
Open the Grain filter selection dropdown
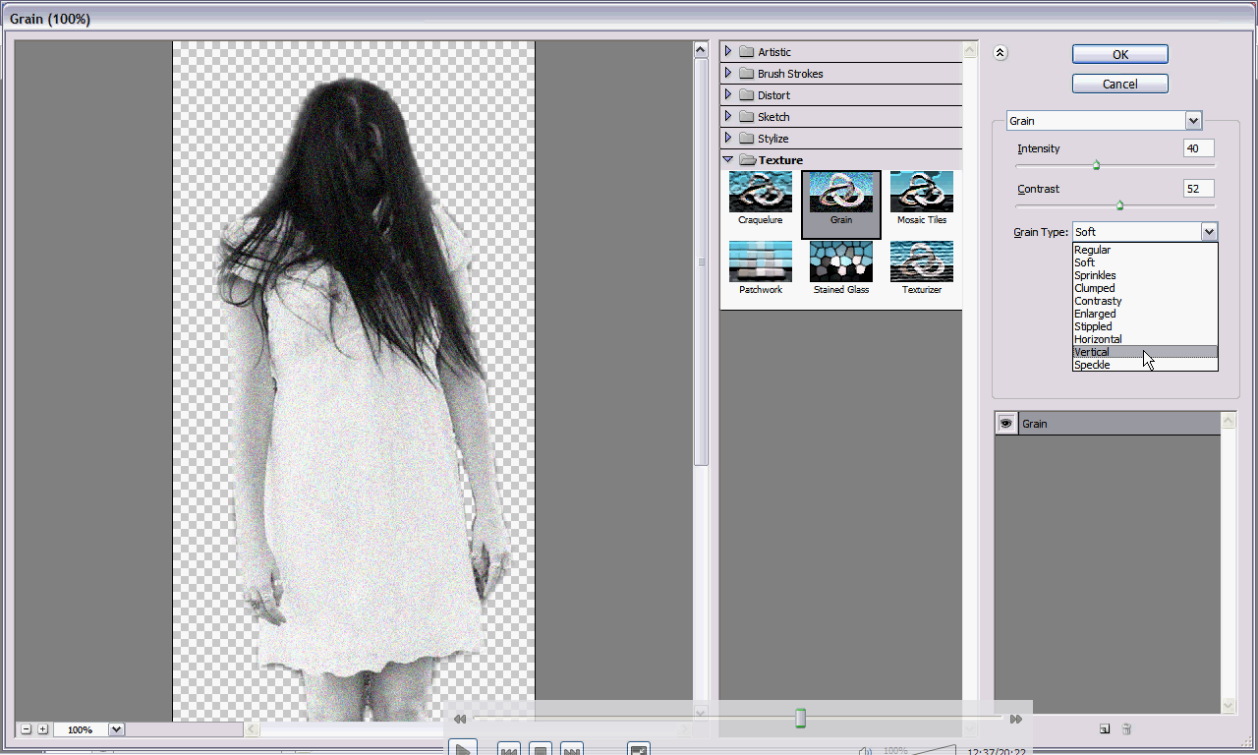[x=1193, y=121]
